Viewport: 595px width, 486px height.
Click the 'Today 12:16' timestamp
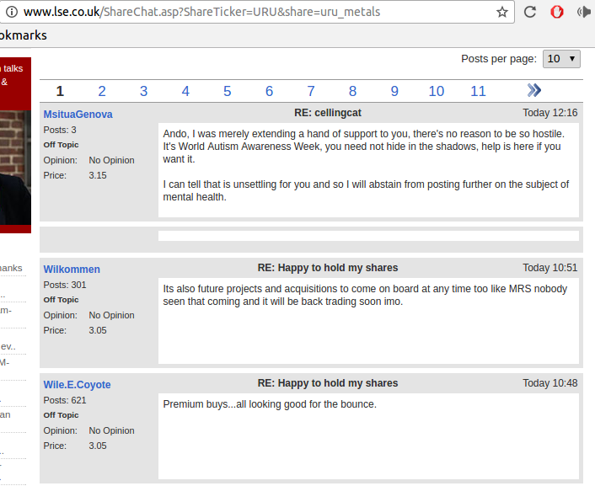pos(549,113)
